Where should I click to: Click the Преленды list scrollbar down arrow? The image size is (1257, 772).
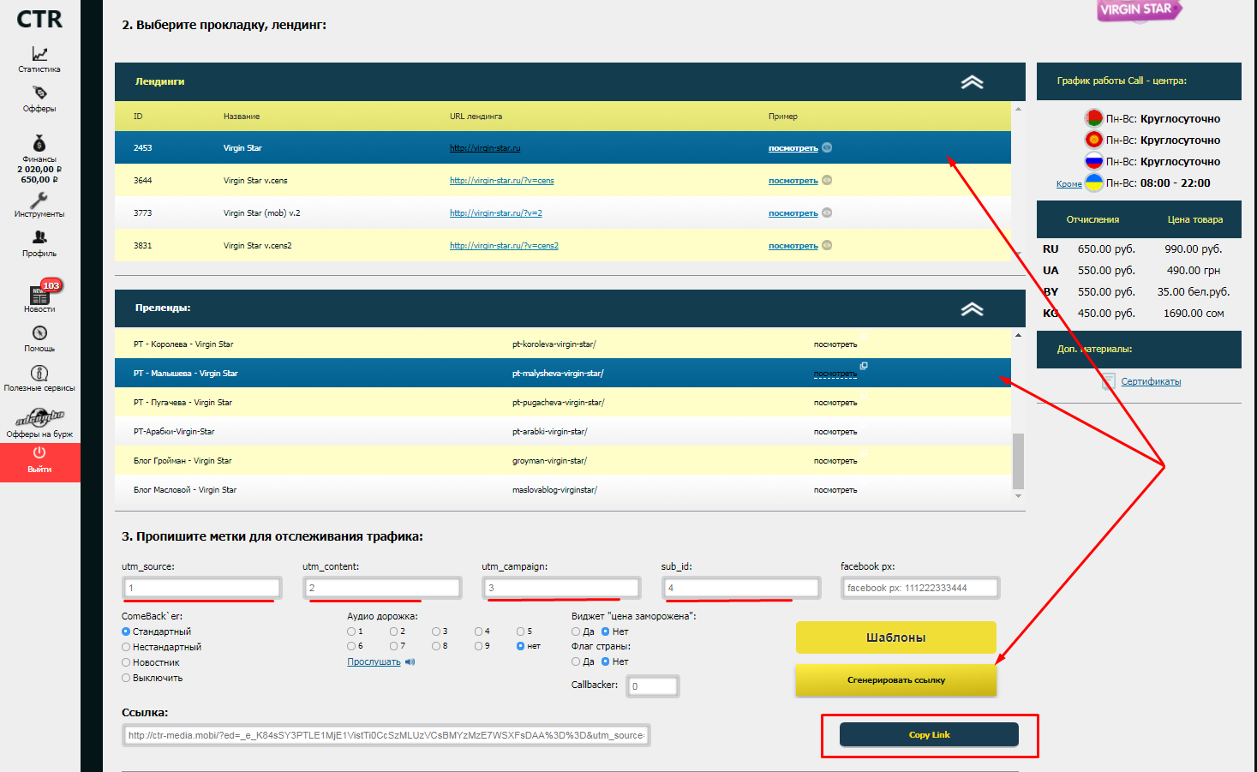click(1018, 495)
